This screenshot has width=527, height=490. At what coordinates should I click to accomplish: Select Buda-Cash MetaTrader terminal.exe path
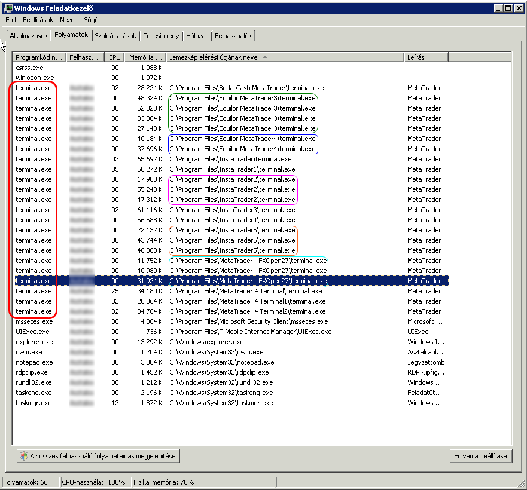pos(246,88)
